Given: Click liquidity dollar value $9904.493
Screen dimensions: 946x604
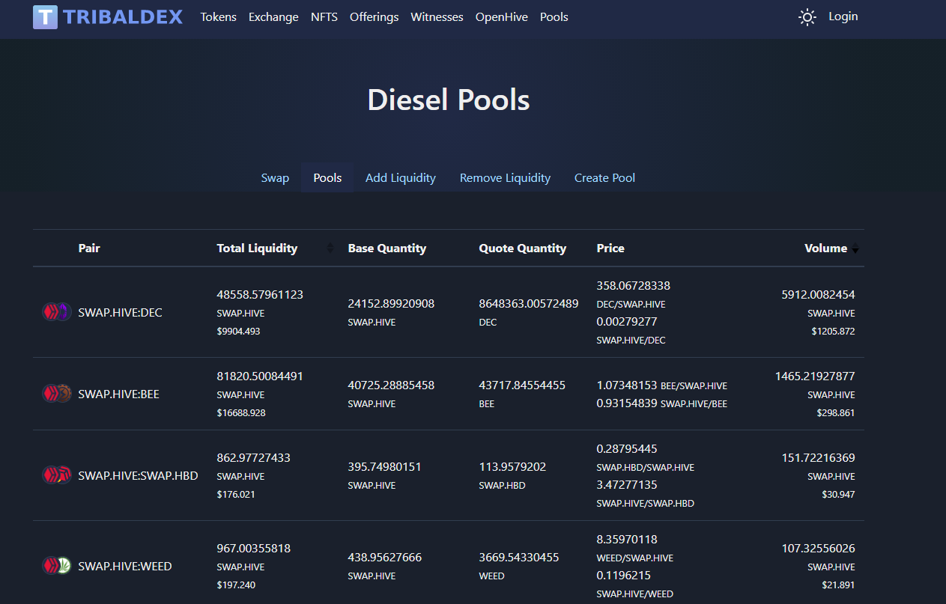Looking at the screenshot, I should (x=238, y=331).
